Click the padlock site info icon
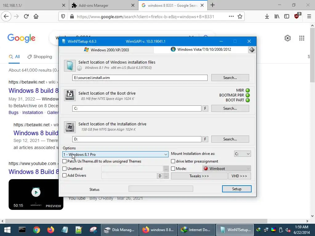Screen dimensions: 315x236 72,17
